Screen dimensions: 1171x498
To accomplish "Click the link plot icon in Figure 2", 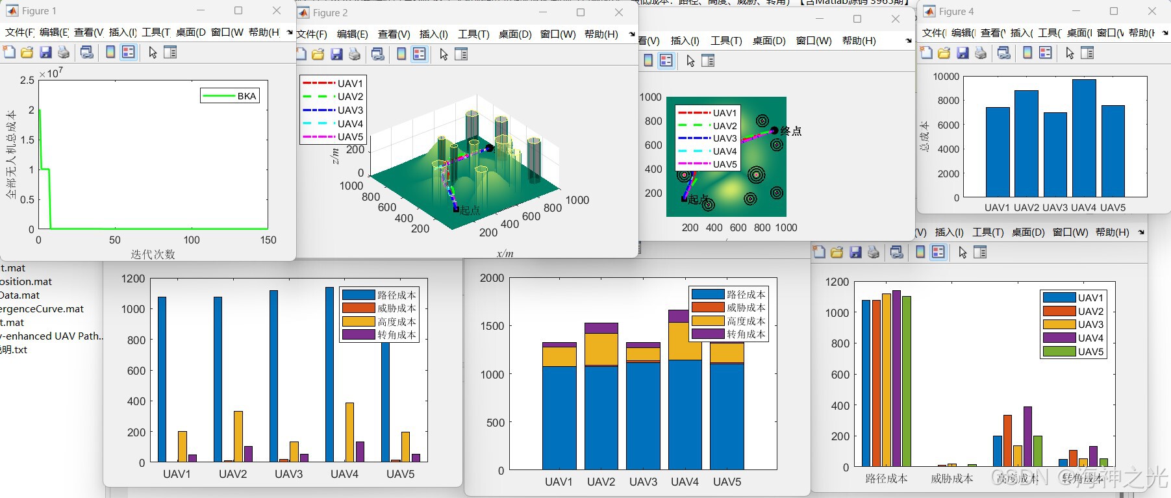I will (x=377, y=54).
